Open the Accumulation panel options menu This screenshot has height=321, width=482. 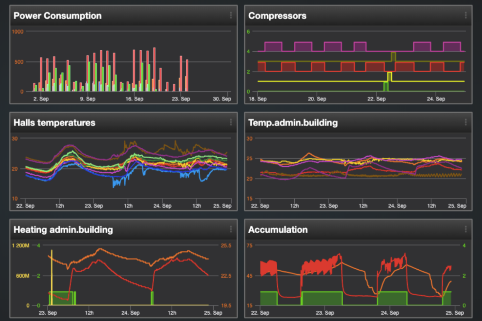(465, 229)
